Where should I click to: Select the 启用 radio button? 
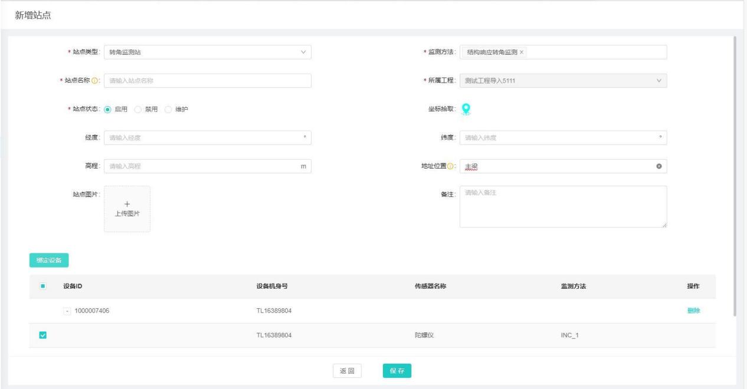pyautogui.click(x=108, y=110)
